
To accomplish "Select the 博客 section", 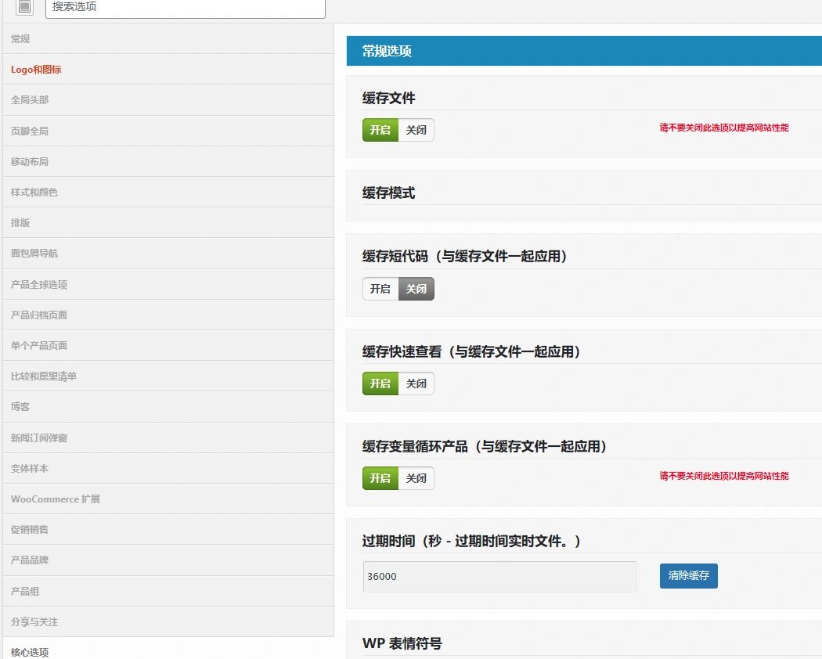I will coord(20,406).
